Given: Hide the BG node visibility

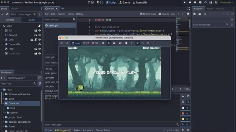Looking at the screenshot, I should tap(40, 30).
